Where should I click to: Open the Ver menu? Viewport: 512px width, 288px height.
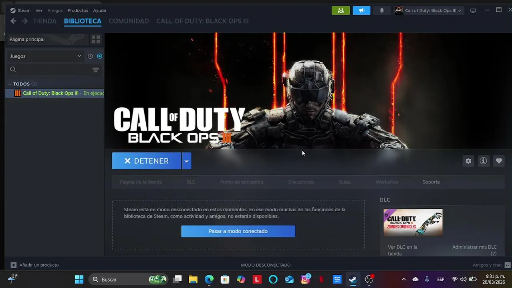tap(39, 10)
